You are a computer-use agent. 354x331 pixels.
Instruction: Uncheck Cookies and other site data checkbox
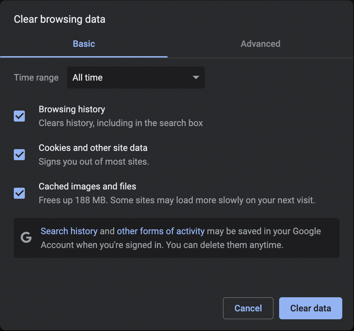[19, 155]
